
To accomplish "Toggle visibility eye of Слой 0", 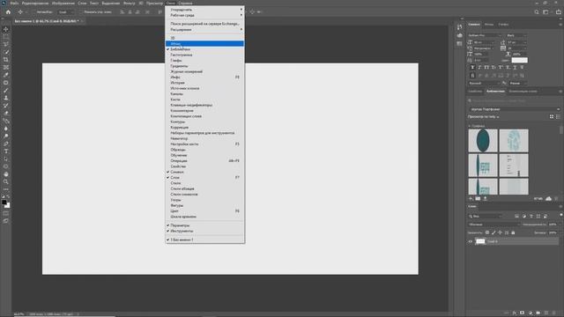I will (x=470, y=241).
